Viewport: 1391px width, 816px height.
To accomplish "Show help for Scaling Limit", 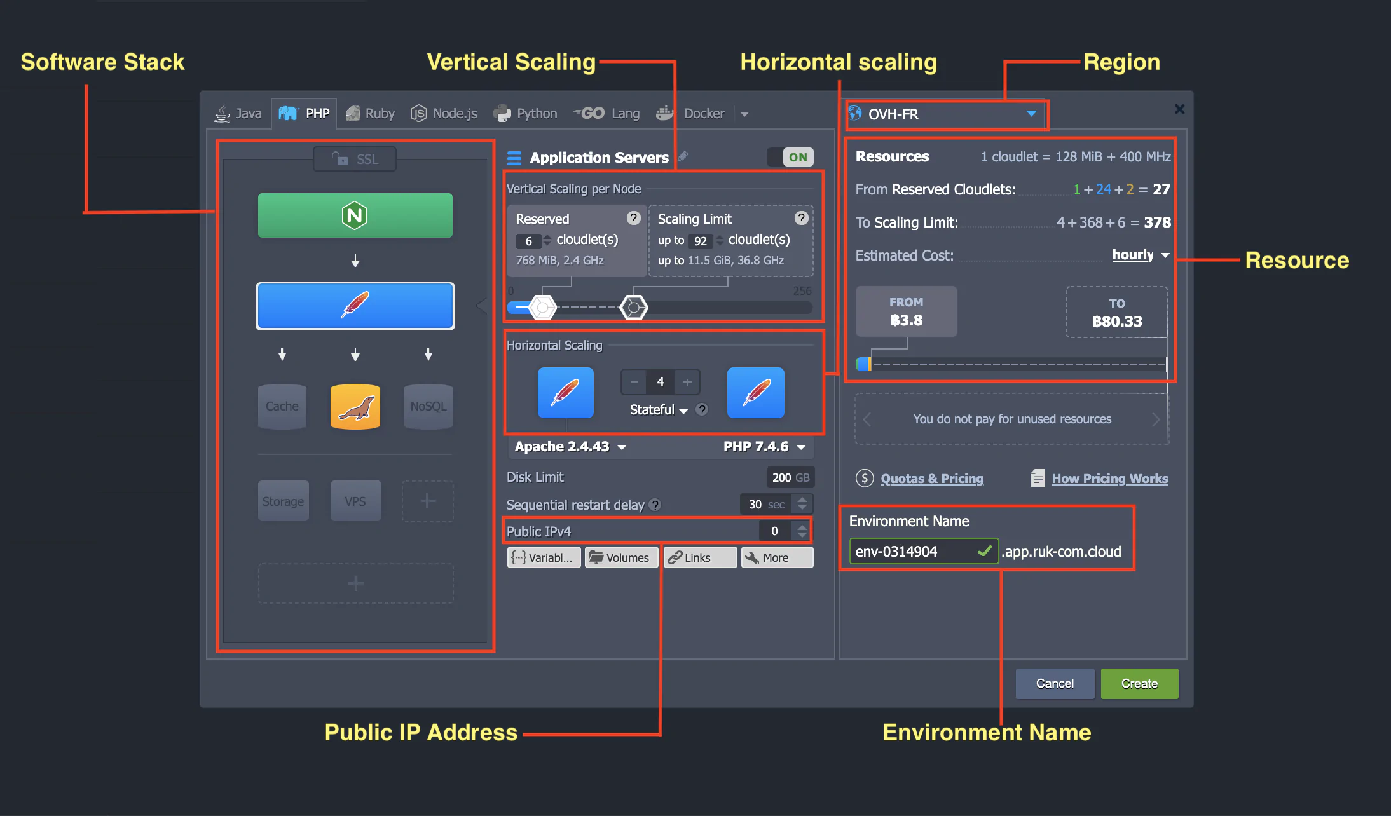I will [801, 218].
